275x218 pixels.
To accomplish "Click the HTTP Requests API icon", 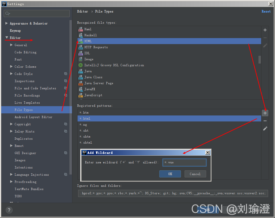I will click(81, 47).
